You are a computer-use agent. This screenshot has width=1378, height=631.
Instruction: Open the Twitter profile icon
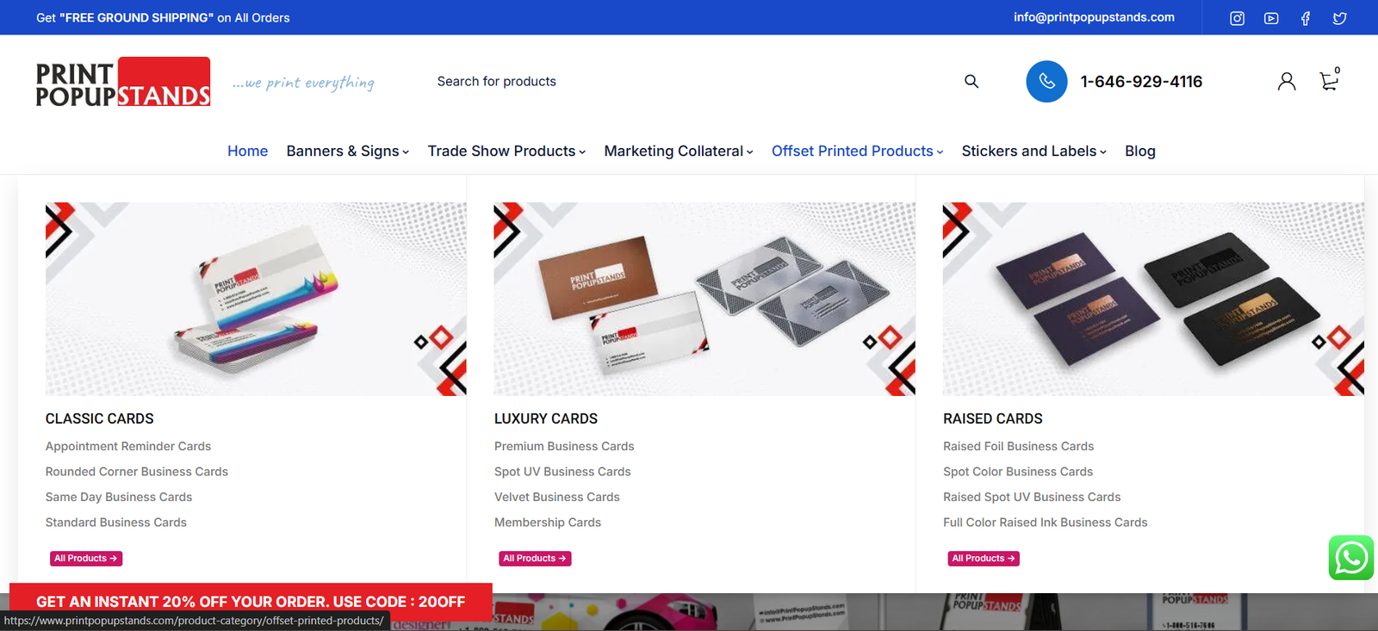1339,18
